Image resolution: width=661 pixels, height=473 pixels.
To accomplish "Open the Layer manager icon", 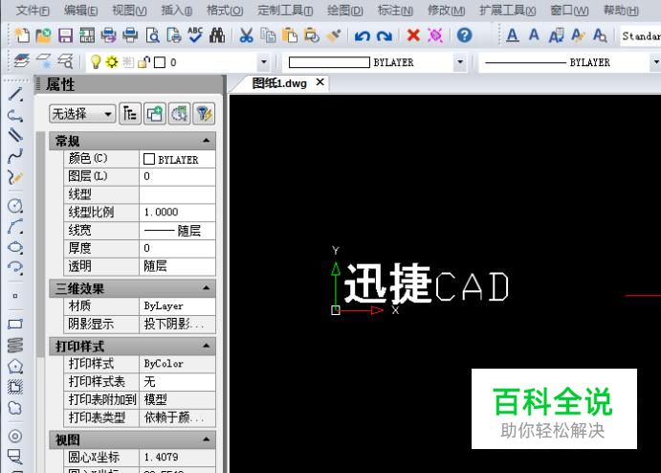I will (21, 61).
